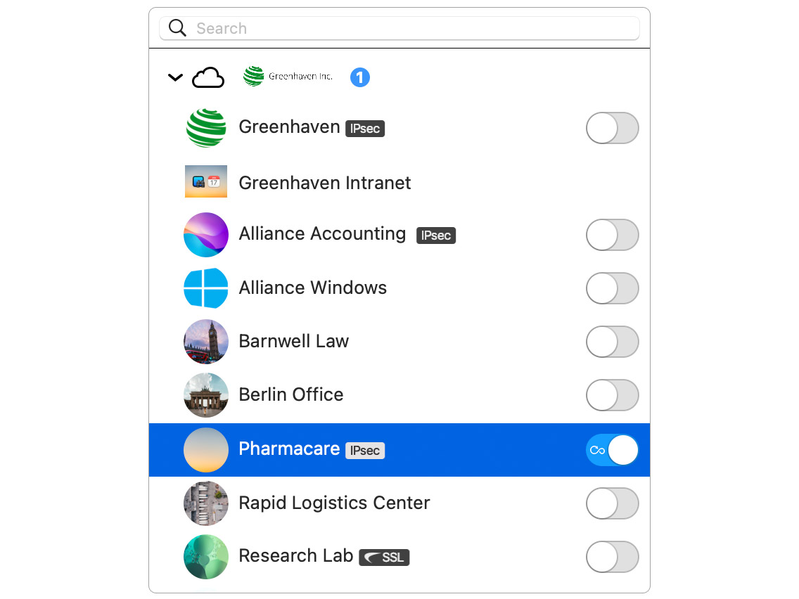Viewport: 799px width, 599px height.
Task: Click the Research Lab green icon
Action: pyautogui.click(x=206, y=557)
